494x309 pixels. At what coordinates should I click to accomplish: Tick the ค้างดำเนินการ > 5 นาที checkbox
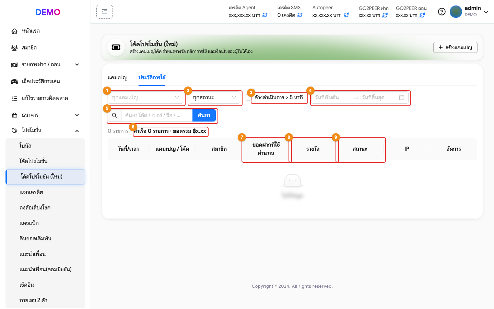pyautogui.click(x=248, y=98)
